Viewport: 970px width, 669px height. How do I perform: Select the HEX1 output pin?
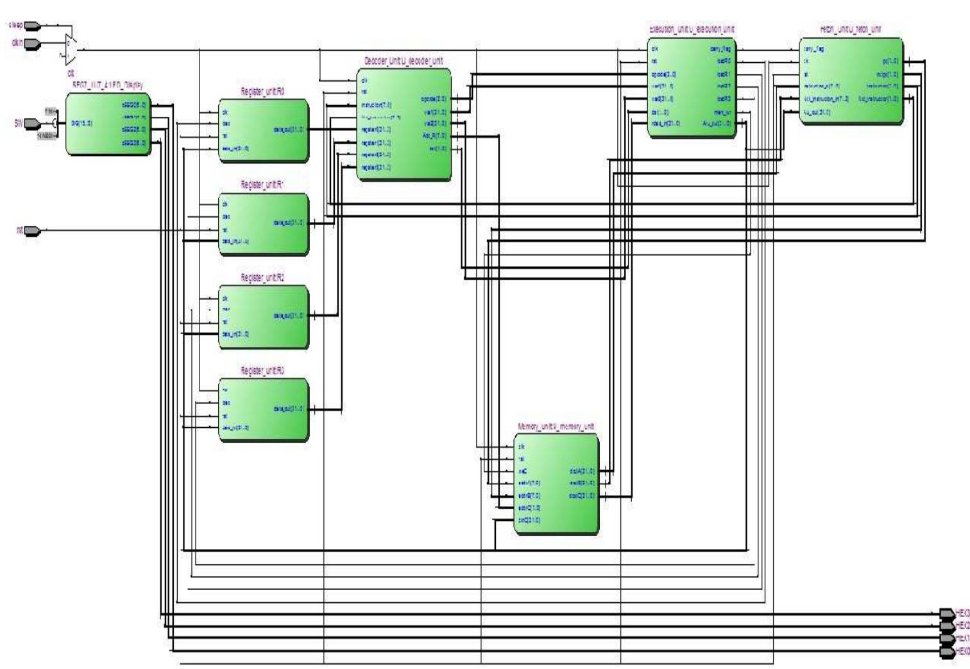pos(947,638)
